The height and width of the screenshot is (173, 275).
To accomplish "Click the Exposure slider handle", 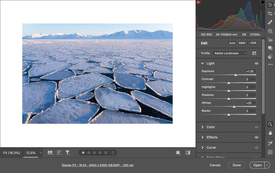I will pos(236,75).
